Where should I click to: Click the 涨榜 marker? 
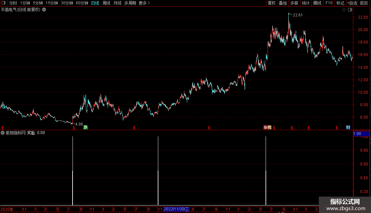pos(267,127)
